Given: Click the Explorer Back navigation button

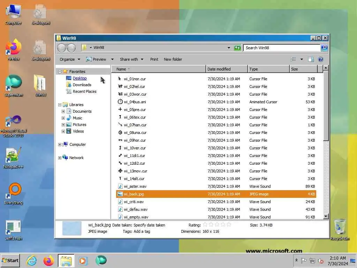Looking at the screenshot, I should [x=61, y=47].
